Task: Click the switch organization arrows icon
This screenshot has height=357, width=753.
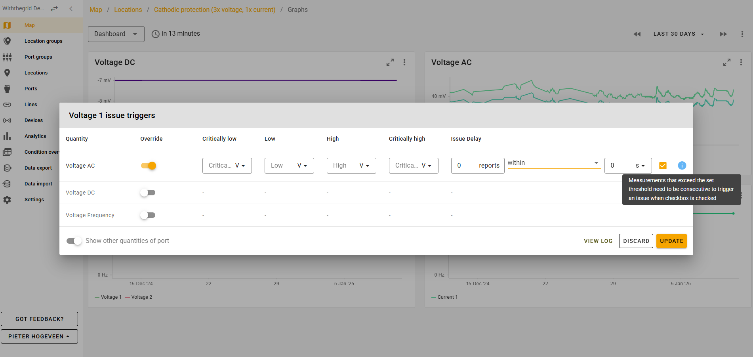Action: (54, 9)
